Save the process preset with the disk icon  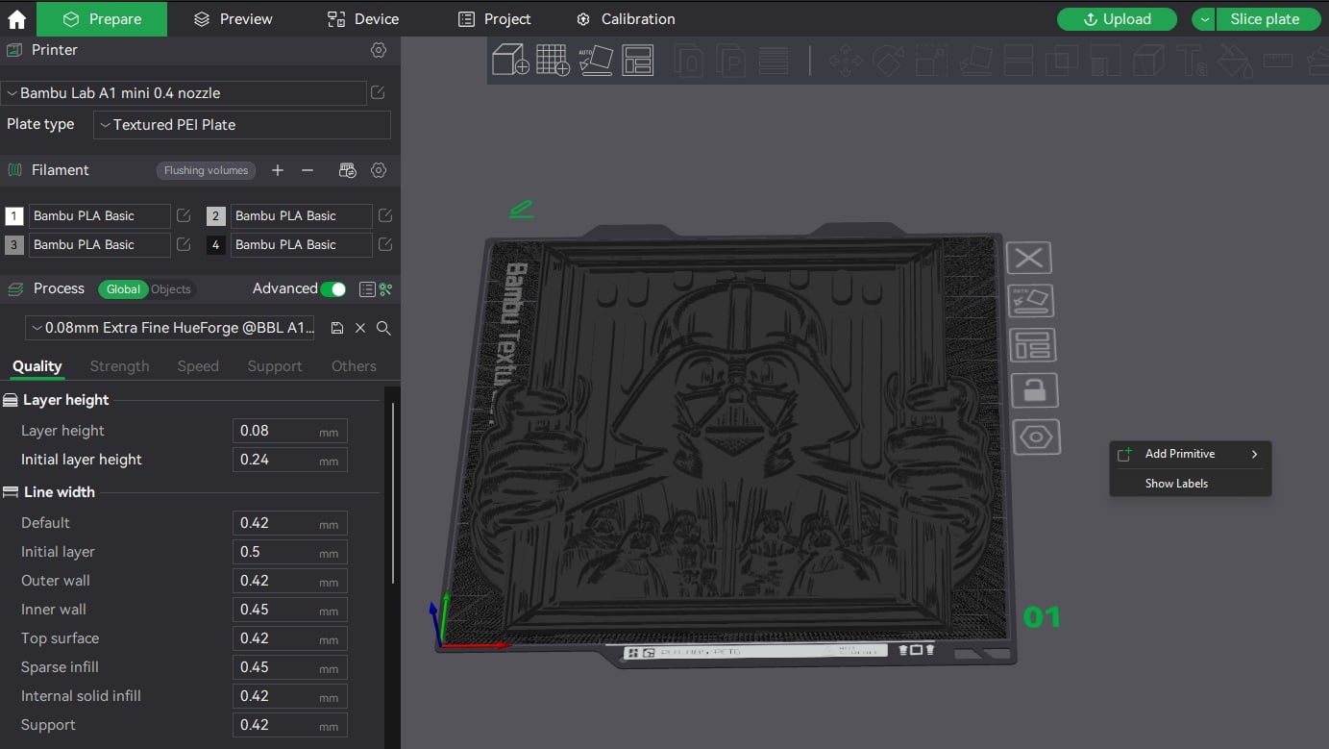(337, 328)
